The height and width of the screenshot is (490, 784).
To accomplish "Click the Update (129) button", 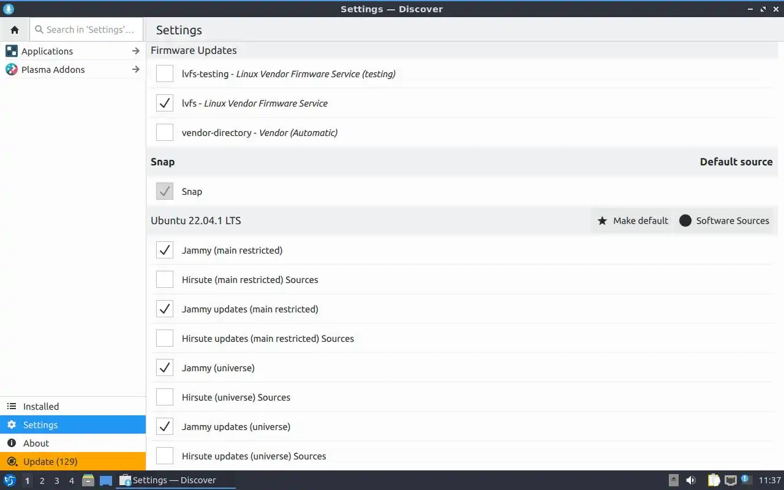I will [50, 461].
